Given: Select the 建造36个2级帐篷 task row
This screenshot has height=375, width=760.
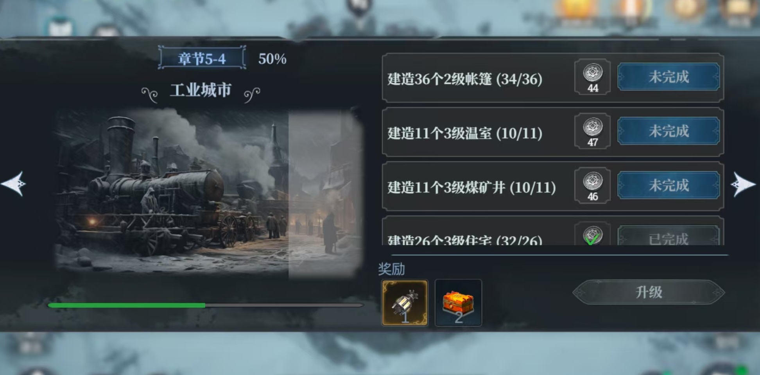Looking at the screenshot, I should point(553,77).
